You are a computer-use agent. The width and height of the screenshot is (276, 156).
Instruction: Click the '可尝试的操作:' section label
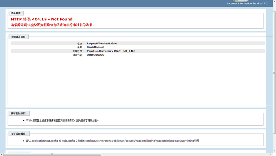pos(19,134)
